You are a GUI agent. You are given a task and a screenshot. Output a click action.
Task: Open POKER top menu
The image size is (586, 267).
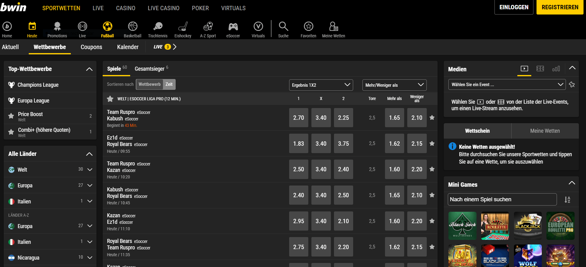click(x=200, y=8)
